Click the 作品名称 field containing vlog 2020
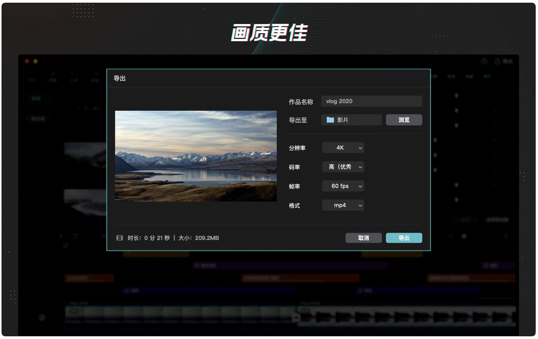This screenshot has height=339, width=538. (371, 101)
